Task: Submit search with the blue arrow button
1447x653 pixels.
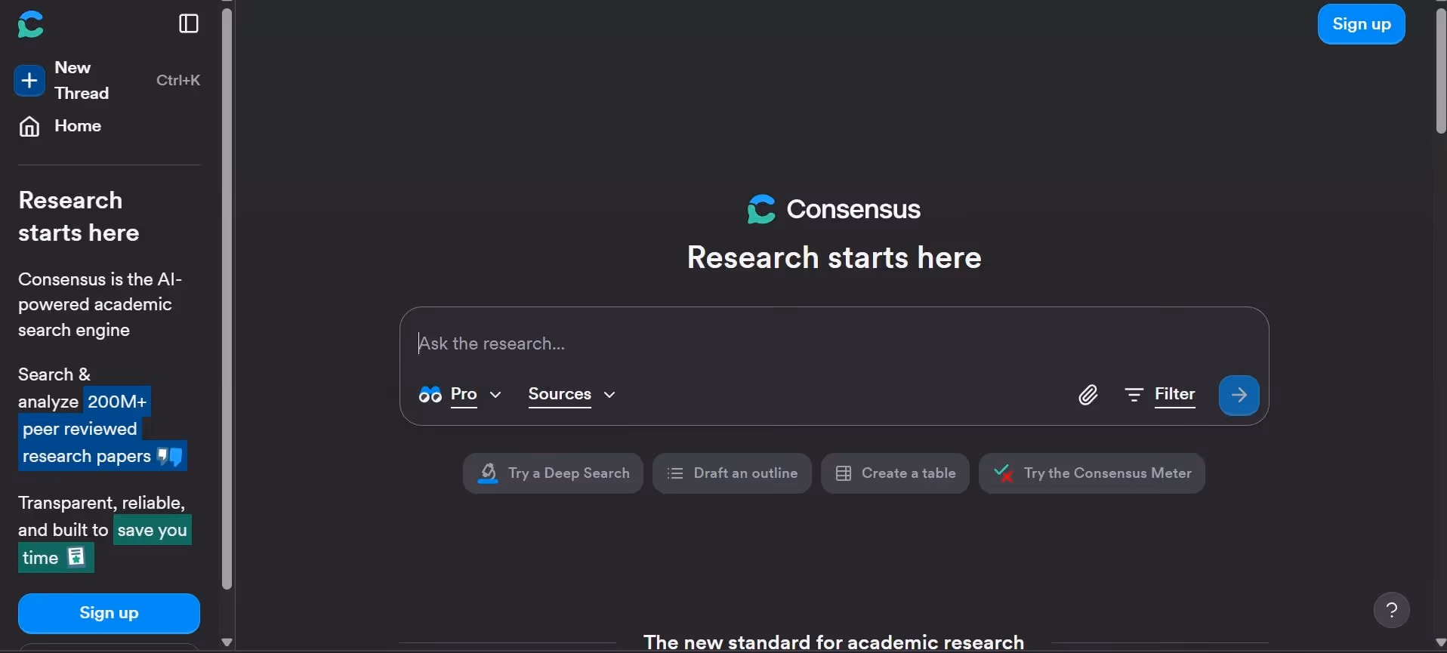Action: (x=1239, y=395)
